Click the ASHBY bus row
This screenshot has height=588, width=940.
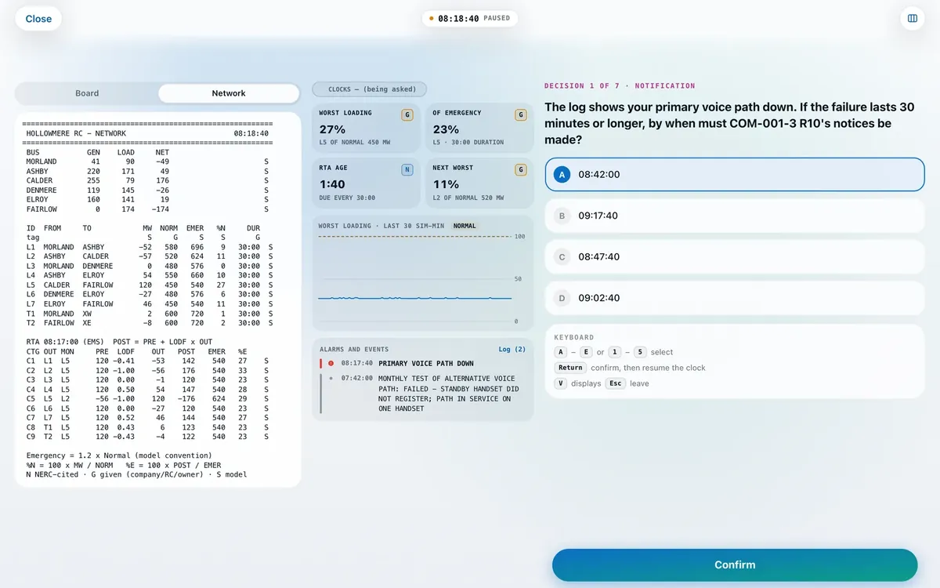pos(149,171)
